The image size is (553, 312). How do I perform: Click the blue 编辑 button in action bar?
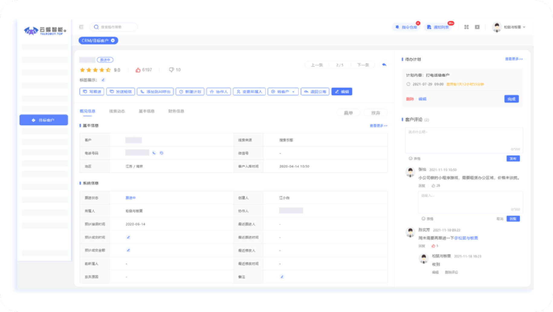click(x=342, y=92)
